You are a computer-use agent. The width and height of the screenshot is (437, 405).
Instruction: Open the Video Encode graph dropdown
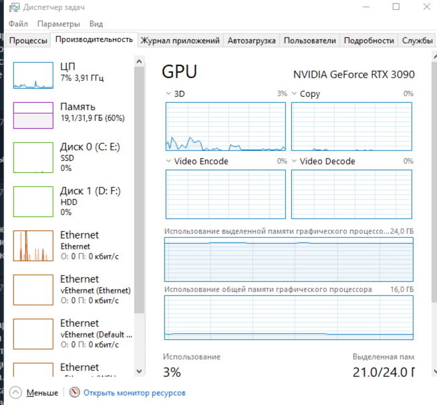tap(168, 161)
